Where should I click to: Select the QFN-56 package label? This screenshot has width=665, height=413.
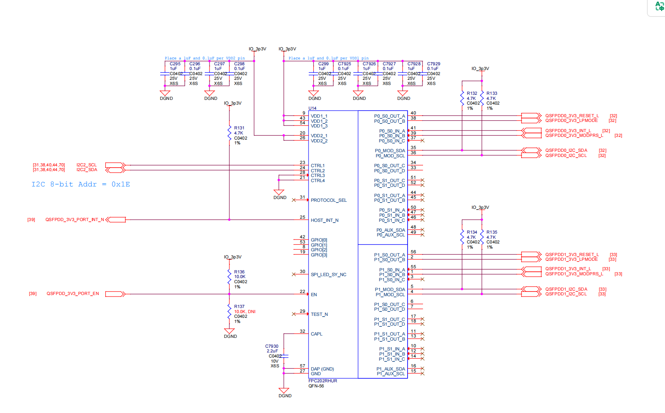(x=316, y=386)
